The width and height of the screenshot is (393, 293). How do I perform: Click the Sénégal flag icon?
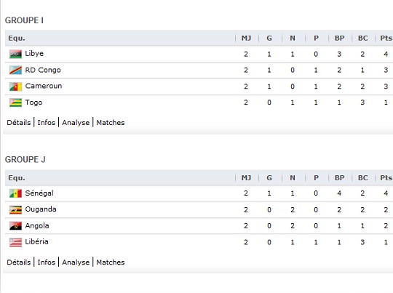point(15,193)
